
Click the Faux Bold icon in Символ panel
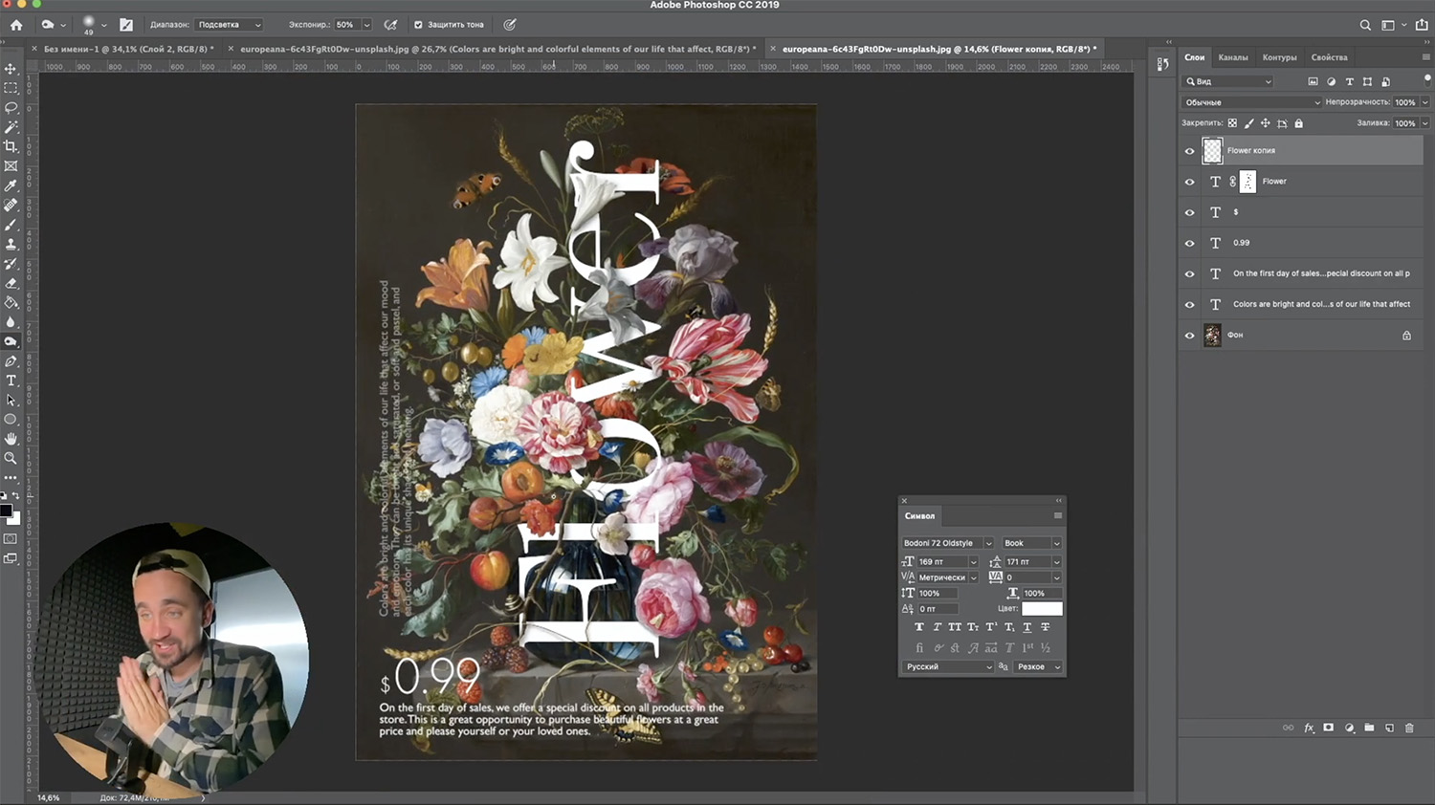[919, 627]
